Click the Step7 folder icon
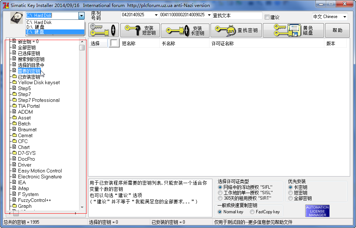This screenshot has width=356, height=228. click(14, 94)
